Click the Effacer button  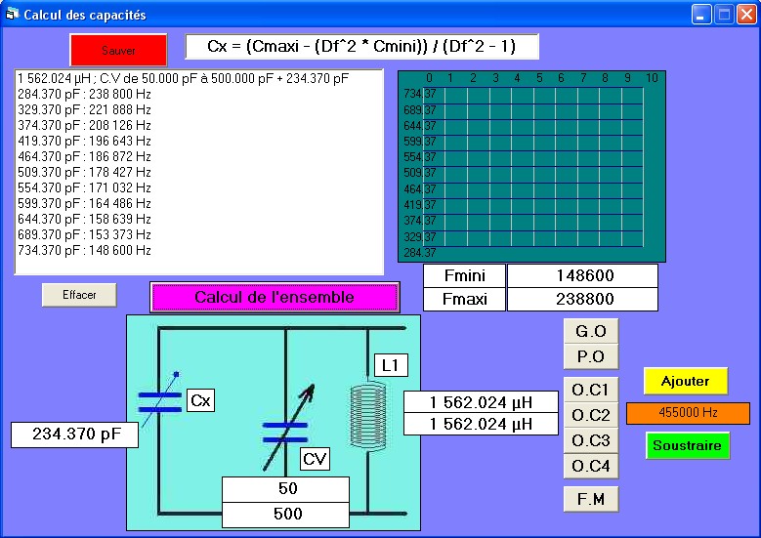tap(79, 295)
